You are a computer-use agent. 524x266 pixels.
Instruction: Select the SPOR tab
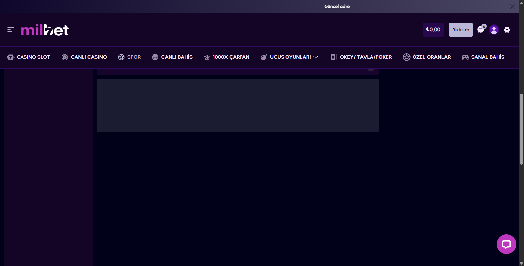[129, 57]
